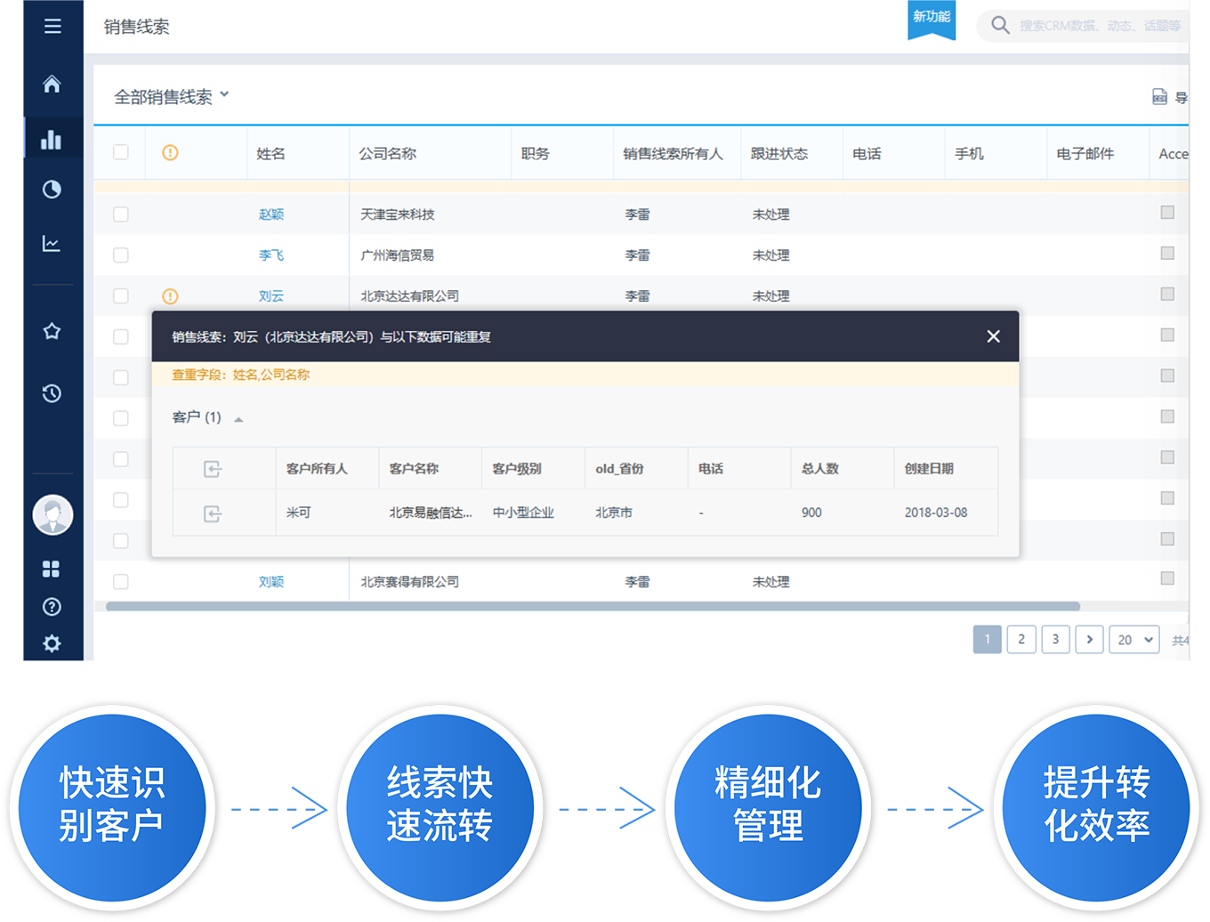Click the export file icon at top right
Image resolution: width=1210 pixels, height=922 pixels.
pos(1159,96)
